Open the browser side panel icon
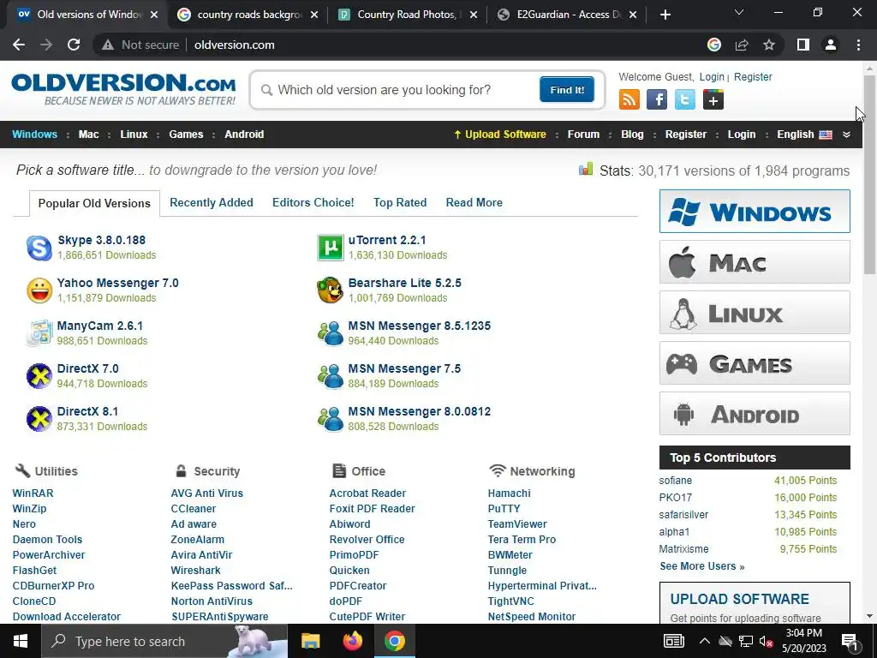 click(803, 45)
